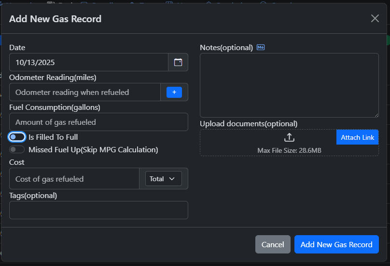Submit with Add New Gas Record button
This screenshot has height=266, width=390.
[336, 244]
